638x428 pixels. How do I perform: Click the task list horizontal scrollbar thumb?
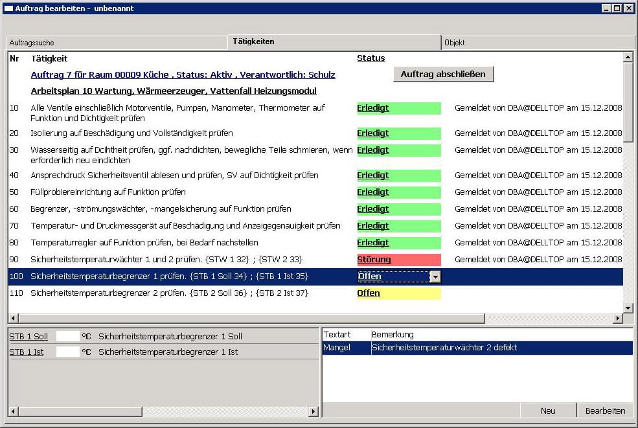[252, 318]
